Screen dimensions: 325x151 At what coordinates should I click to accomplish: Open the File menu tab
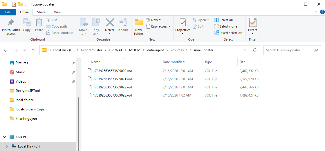click(x=8, y=12)
